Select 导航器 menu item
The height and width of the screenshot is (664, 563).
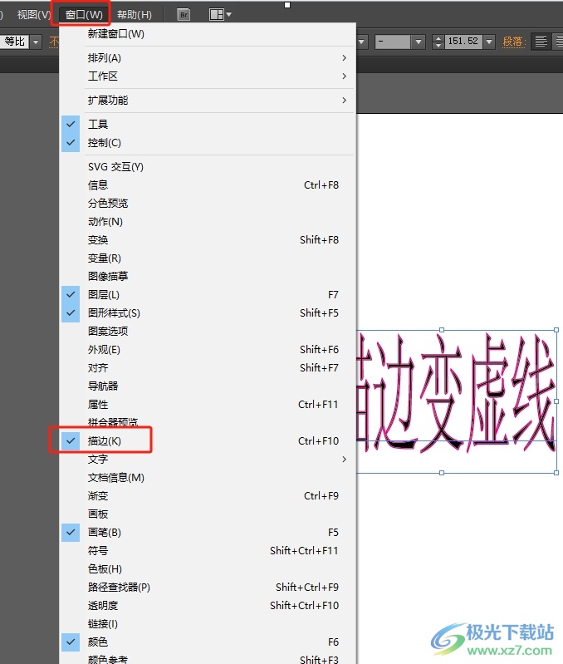pyautogui.click(x=208, y=386)
